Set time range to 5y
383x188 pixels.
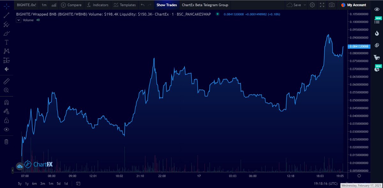pos(20,184)
